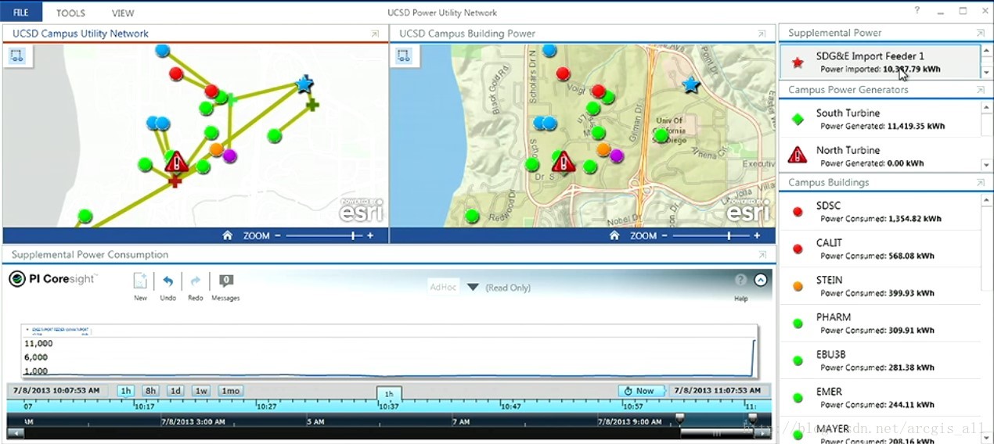The width and height of the screenshot is (994, 444).
Task: Pop out UCSD Campus Building Power panel
Action: tap(762, 34)
